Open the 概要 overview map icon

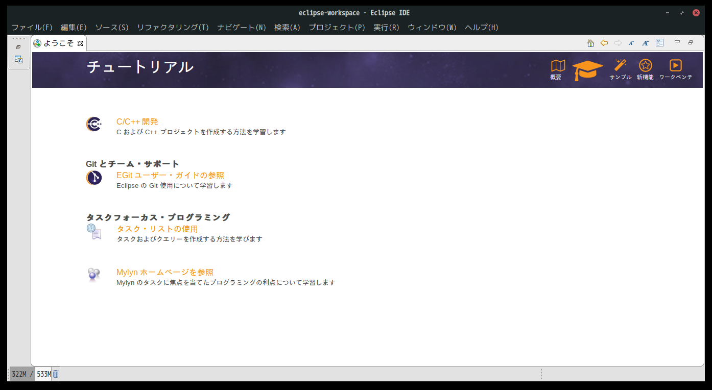pyautogui.click(x=558, y=69)
